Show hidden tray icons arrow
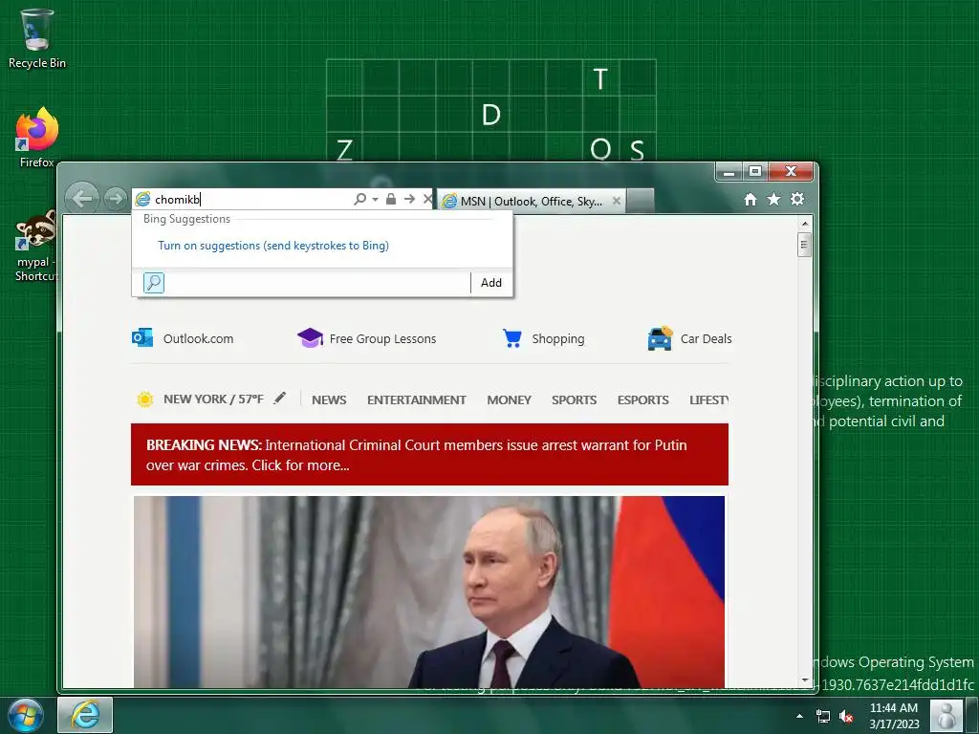 (x=800, y=716)
